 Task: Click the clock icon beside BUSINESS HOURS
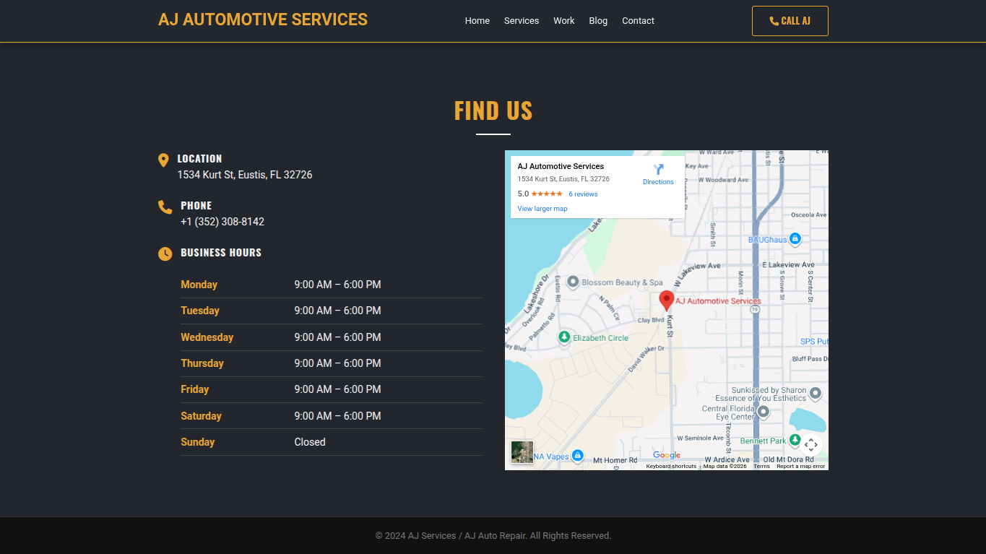coord(165,254)
